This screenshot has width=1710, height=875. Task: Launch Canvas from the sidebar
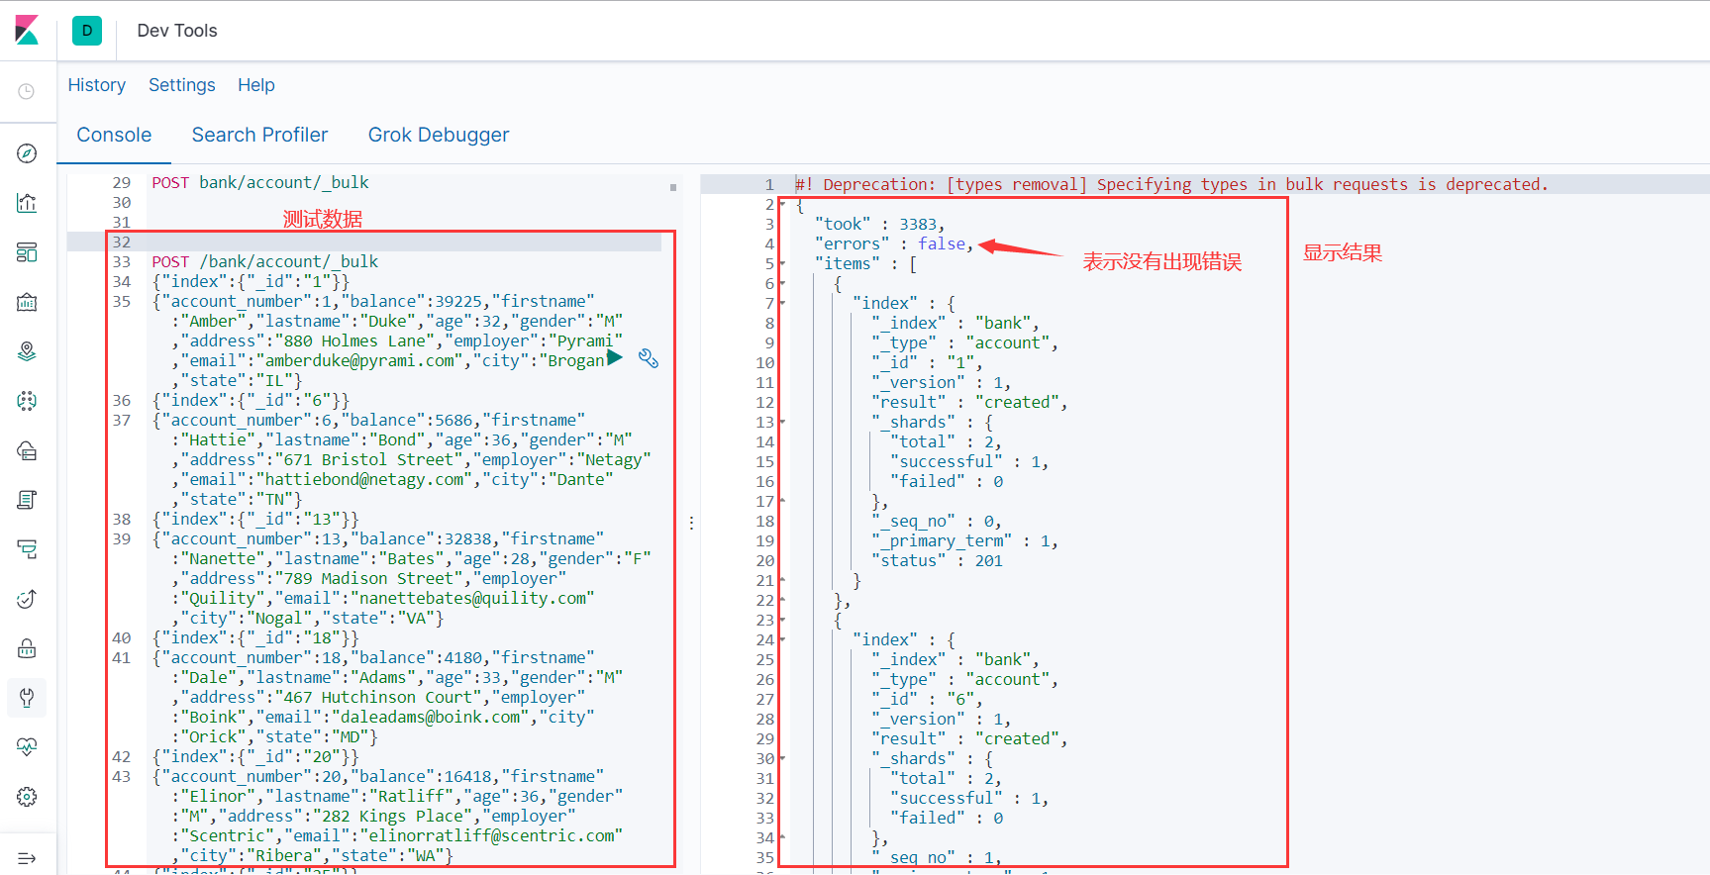(x=27, y=302)
